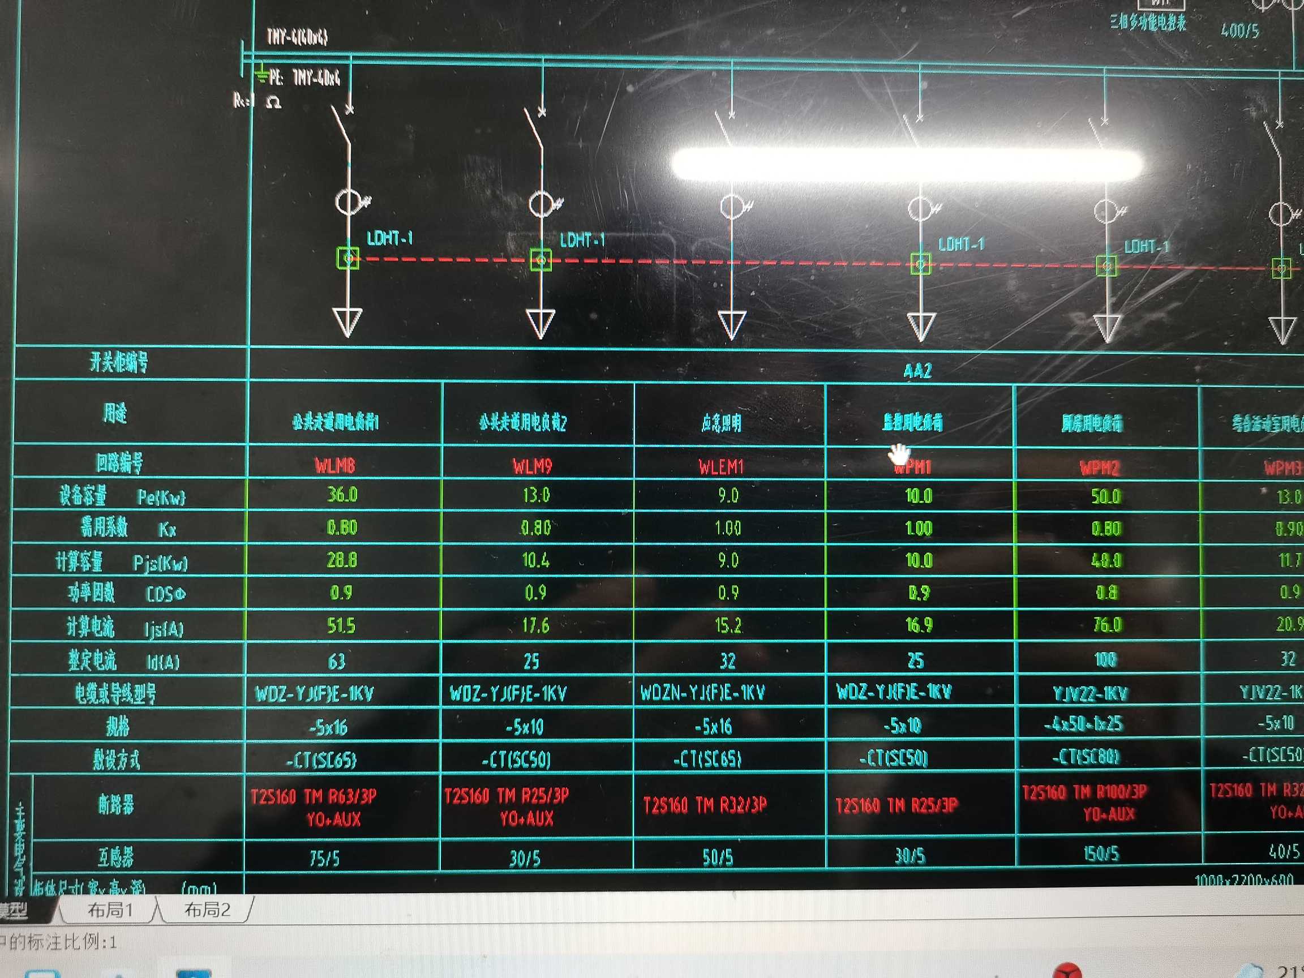
Task: Select circuit number WLM8 in the table
Action: click(335, 466)
